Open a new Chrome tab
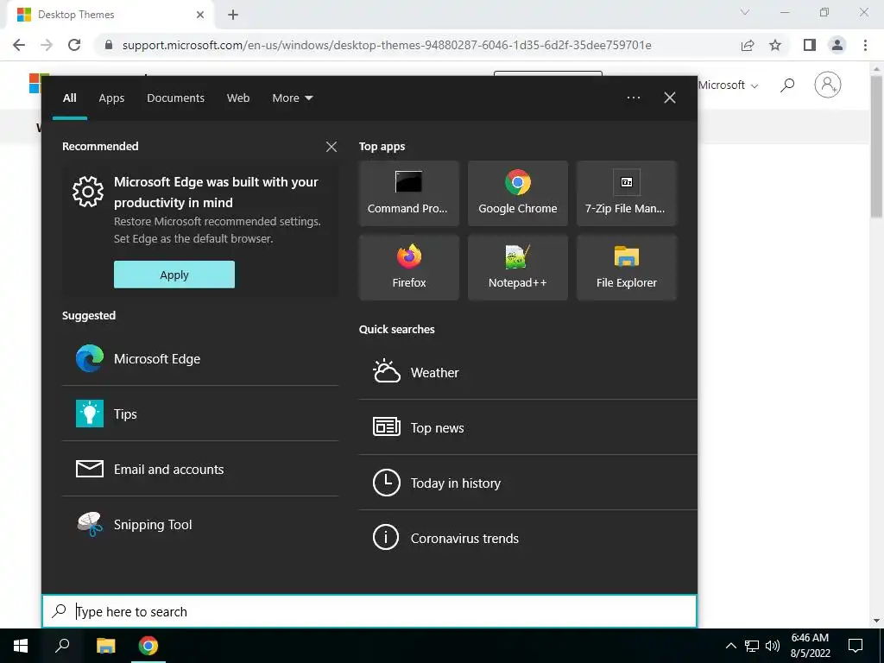 pos(233,15)
